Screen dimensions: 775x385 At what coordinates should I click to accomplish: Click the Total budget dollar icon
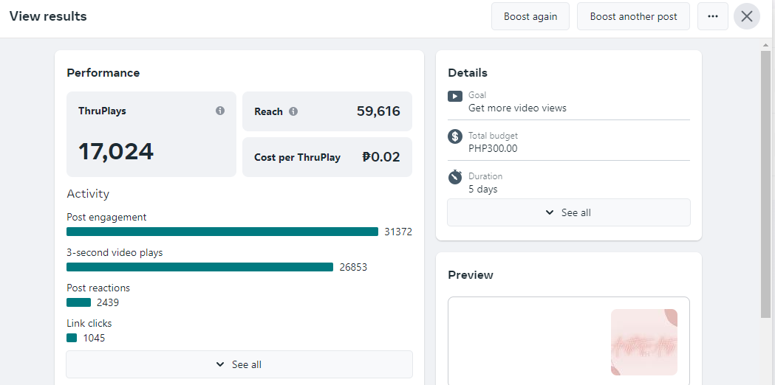tap(455, 136)
